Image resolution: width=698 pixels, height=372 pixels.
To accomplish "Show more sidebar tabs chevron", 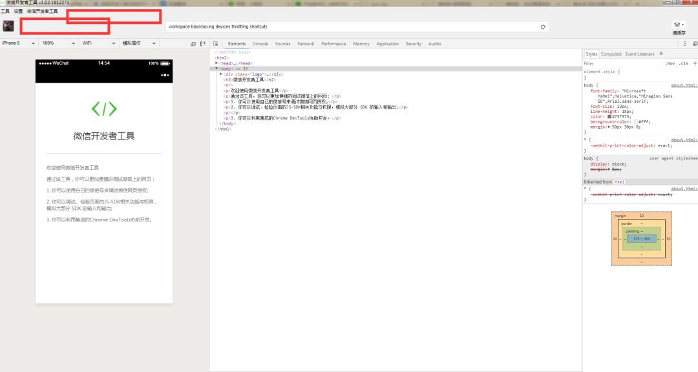I will click(x=661, y=54).
